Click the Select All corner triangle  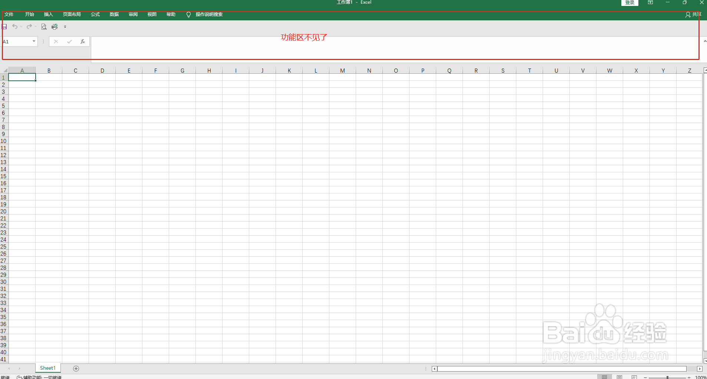5,70
